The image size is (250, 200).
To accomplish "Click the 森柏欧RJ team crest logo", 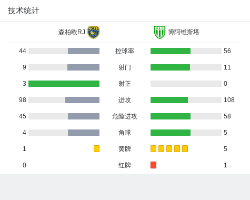I will (94, 32).
